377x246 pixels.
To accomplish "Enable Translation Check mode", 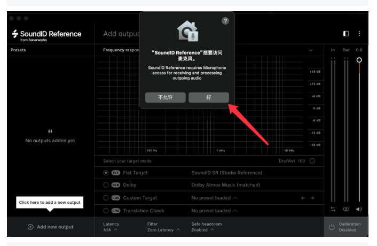I will (x=106, y=211).
